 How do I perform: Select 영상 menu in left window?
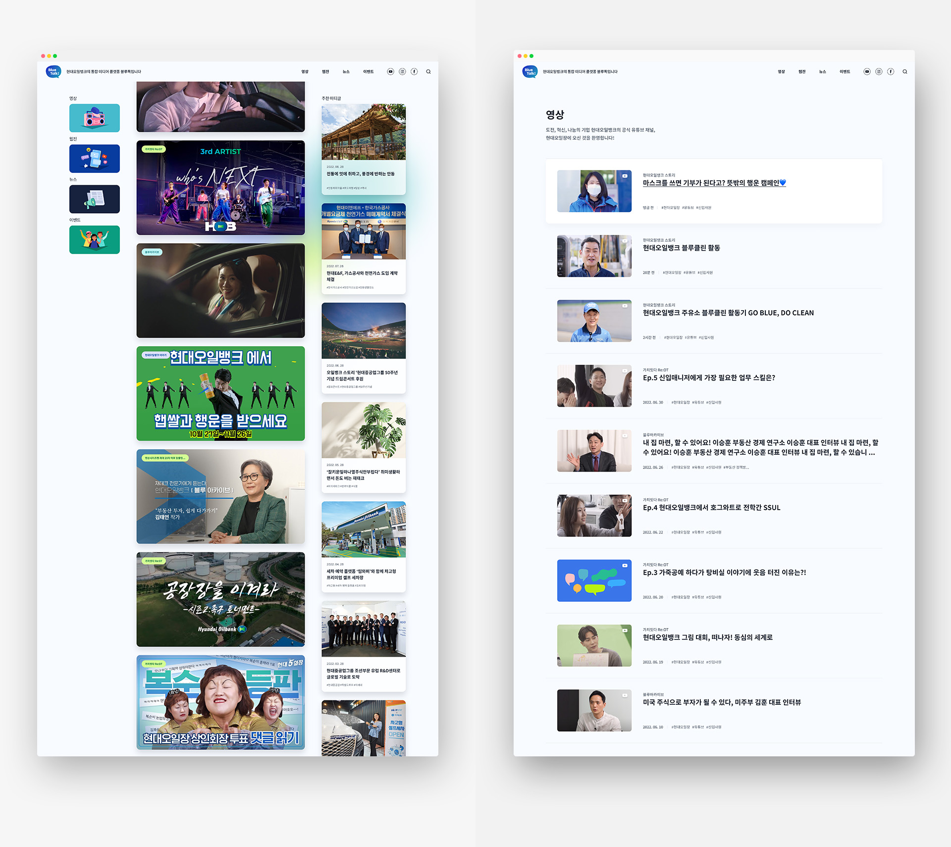305,72
